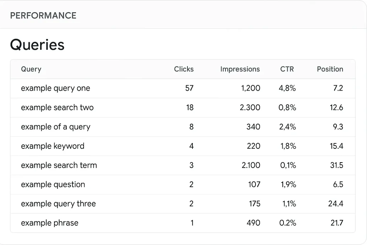Screen dimensions: 367x245
Task: Open the 'example of a query' entry
Action: [56, 127]
